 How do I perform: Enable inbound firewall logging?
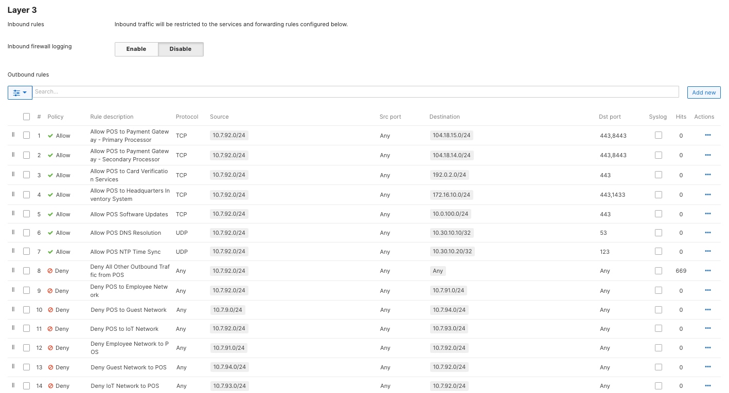pyautogui.click(x=136, y=49)
